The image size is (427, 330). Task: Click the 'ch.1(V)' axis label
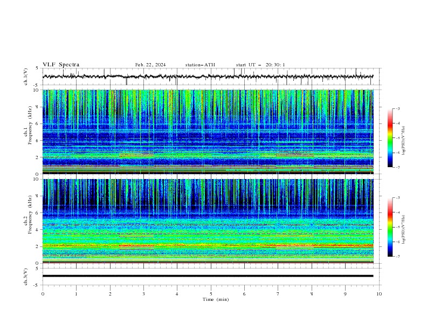26,77
